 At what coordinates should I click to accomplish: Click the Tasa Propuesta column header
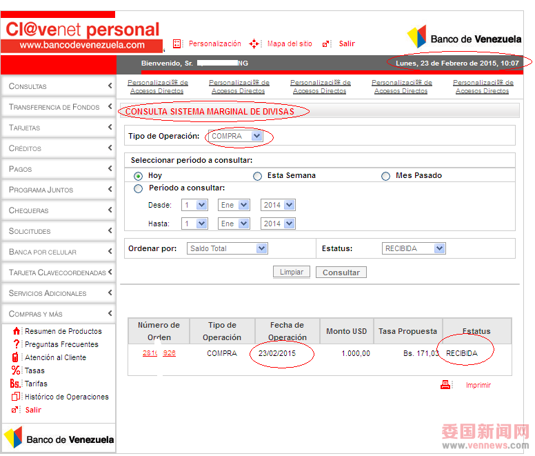tap(407, 331)
